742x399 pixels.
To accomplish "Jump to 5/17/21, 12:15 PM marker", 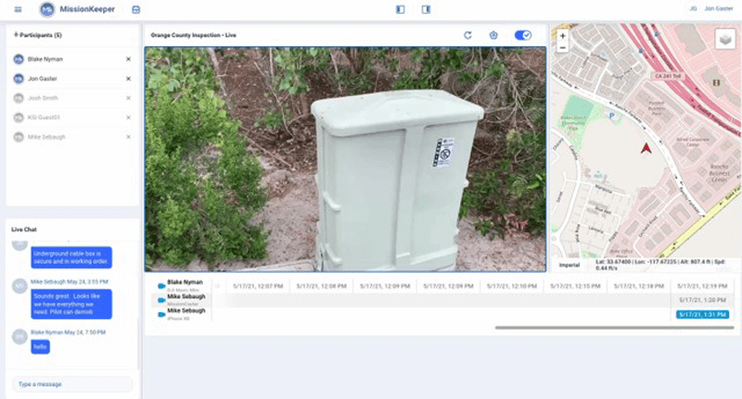I will 575,286.
